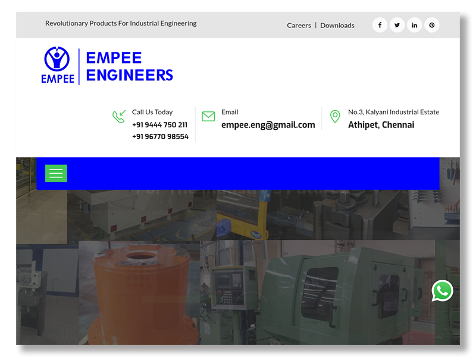Click the orange cylinder machine image
Screen dimensions: 476x357
click(140, 292)
